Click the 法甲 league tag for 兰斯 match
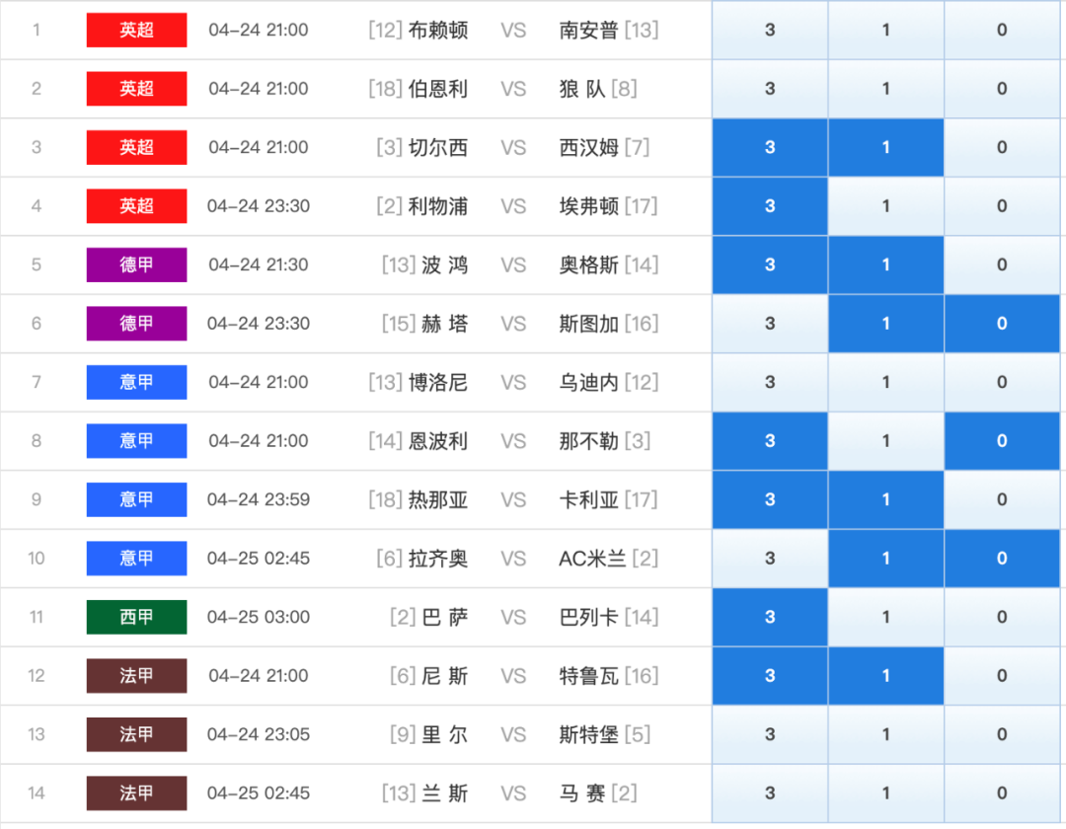Viewport: 1066px width, 829px height. click(x=136, y=793)
